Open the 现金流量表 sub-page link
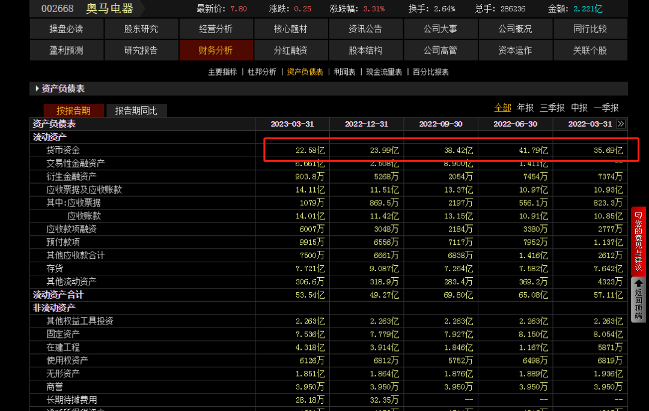The image size is (649, 411). 383,72
